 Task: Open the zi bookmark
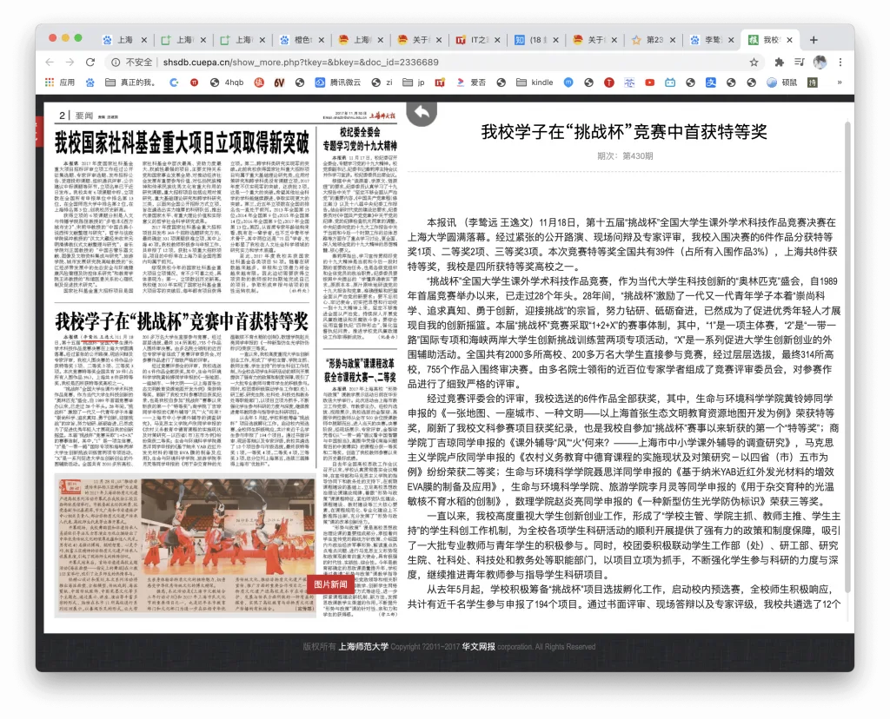coord(382,82)
